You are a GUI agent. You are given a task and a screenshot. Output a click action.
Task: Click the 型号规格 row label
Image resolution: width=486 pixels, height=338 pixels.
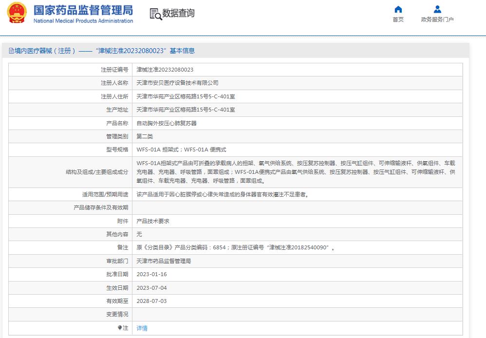[x=117, y=150]
